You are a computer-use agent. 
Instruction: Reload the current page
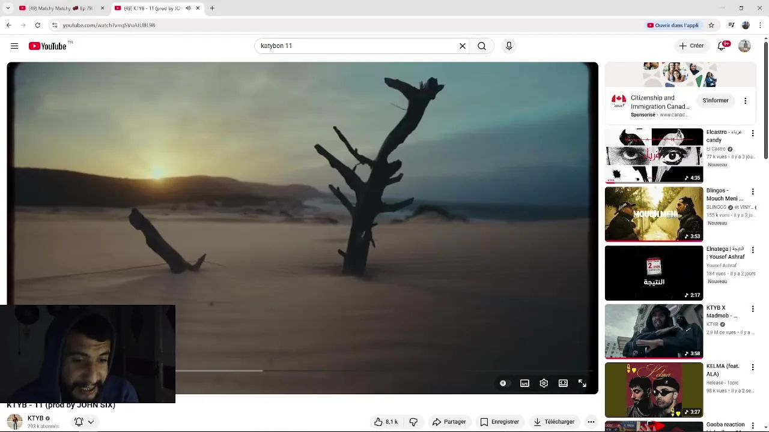tap(37, 25)
